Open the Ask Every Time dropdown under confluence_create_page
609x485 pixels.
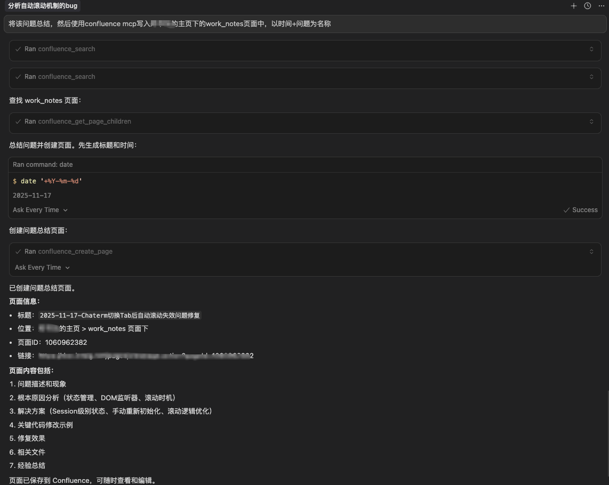[42, 268]
